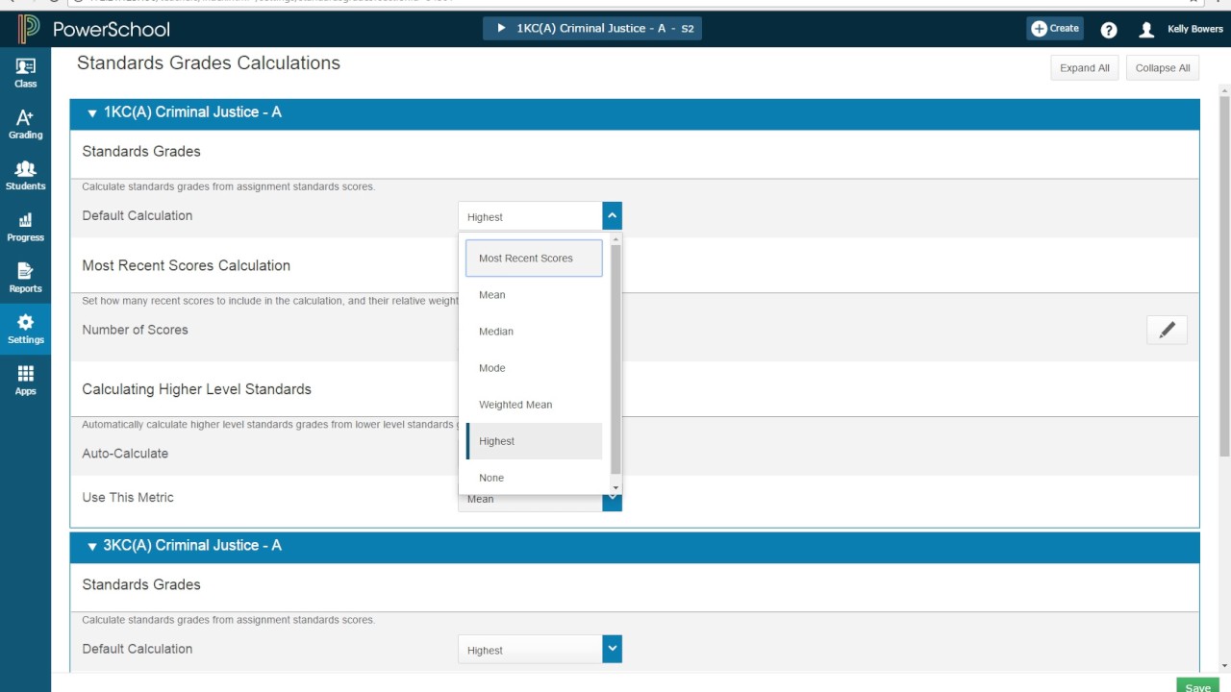Open the Kelly Bowers user menu
1231x692 pixels.
point(1182,30)
